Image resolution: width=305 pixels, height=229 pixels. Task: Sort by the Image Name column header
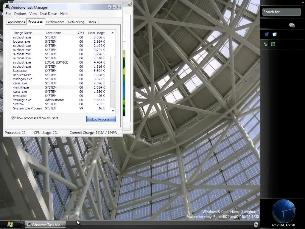point(28,33)
